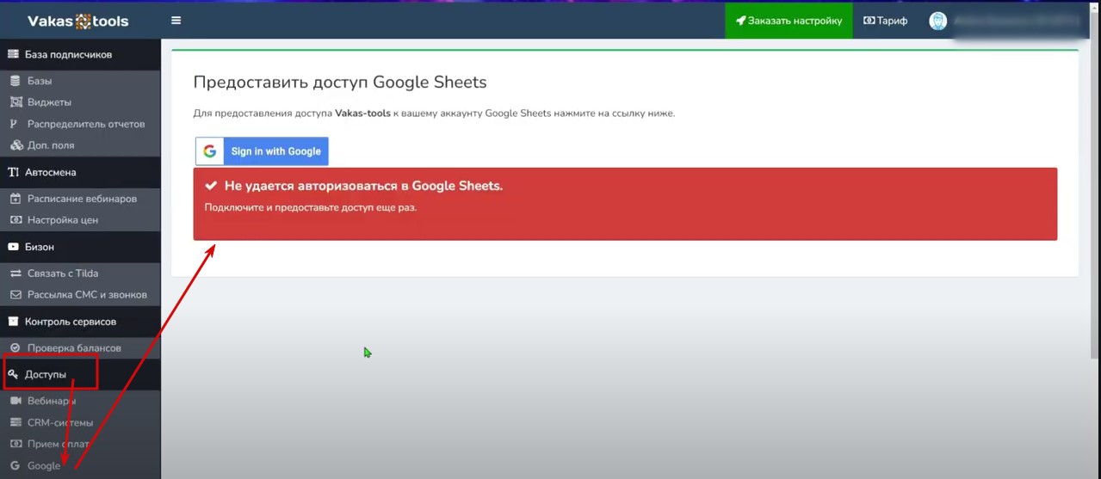This screenshot has width=1101, height=479.
Task: Collapse the База подписчиков section
Action: pos(69,55)
